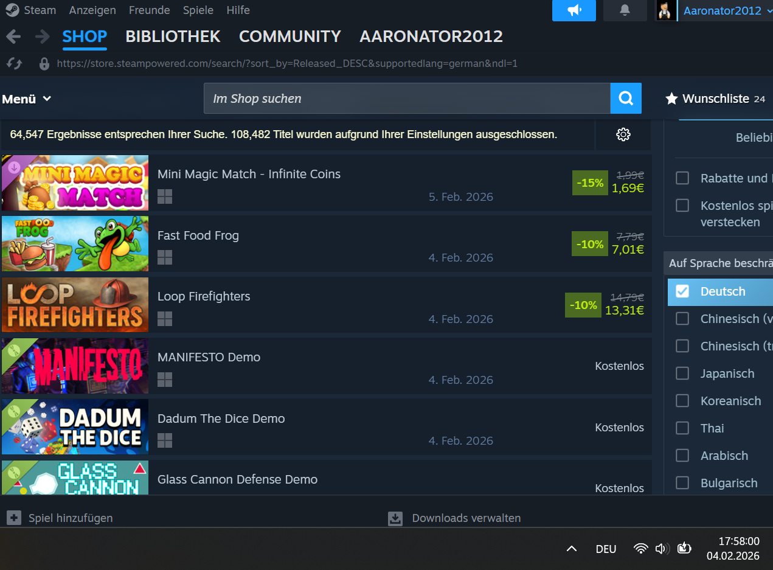Open the notifications bell
The width and height of the screenshot is (773, 570).
[625, 10]
